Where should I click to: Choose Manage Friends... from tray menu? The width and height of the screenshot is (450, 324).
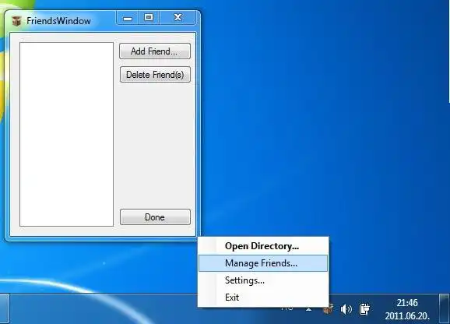click(x=263, y=263)
